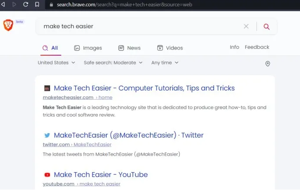Select the URL in the address bar
300x190 pixels.
[125, 5]
